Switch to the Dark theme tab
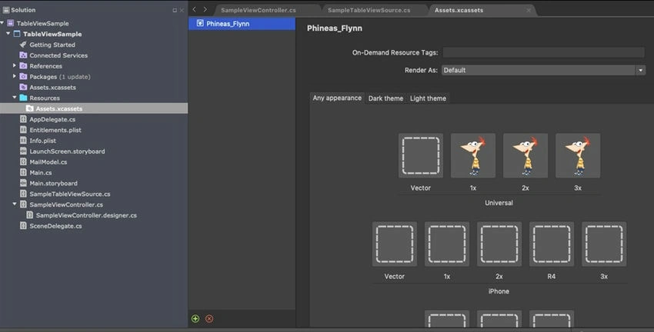Image resolution: width=654 pixels, height=332 pixels. pyautogui.click(x=385, y=98)
